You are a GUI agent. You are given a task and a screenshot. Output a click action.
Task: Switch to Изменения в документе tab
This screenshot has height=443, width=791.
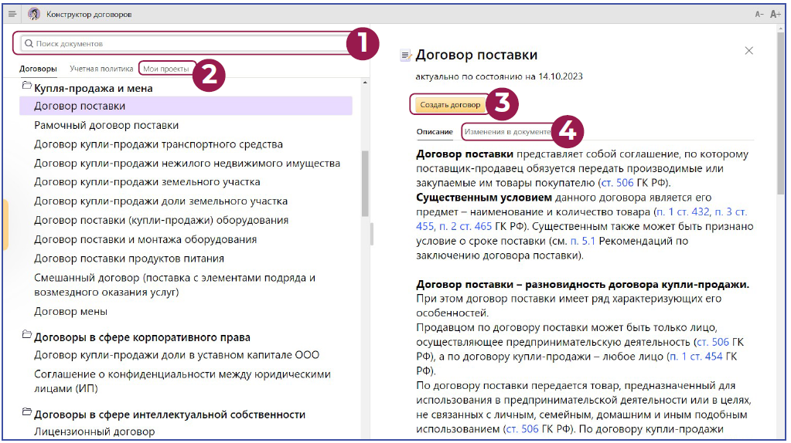point(507,132)
